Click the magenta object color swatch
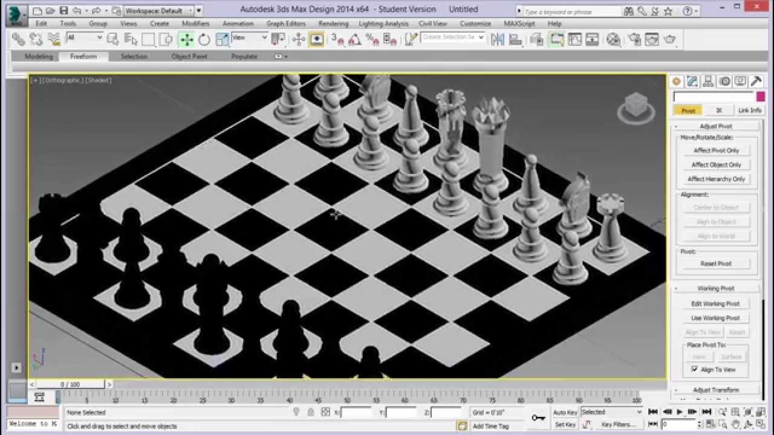Viewport: 774px width, 435px height. 761,97
